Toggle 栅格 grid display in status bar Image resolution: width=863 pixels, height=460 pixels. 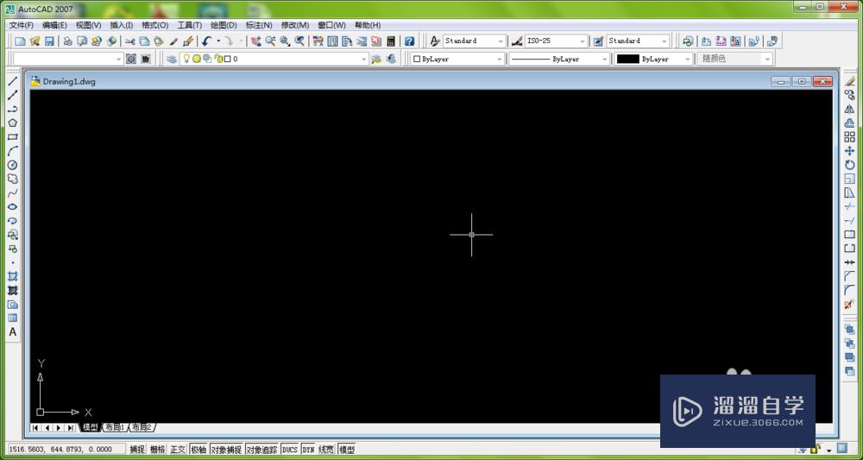coord(157,450)
